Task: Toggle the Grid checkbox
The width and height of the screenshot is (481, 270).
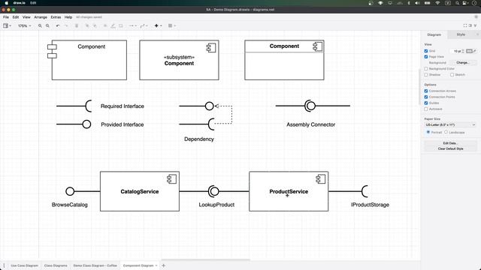Action: [x=426, y=51]
